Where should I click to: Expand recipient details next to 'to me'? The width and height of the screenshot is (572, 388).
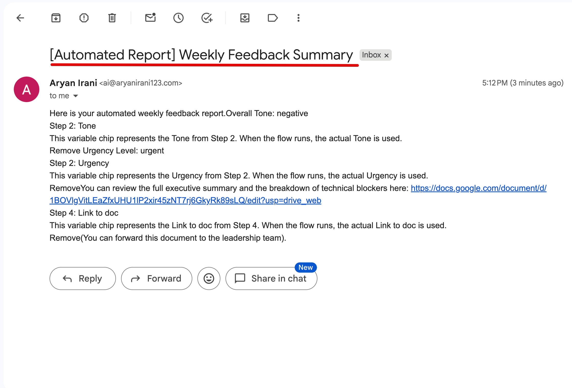76,96
